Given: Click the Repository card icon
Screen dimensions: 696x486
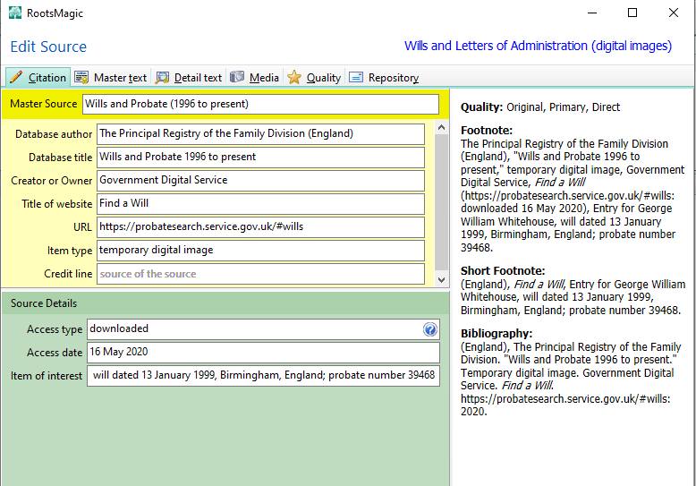Looking at the screenshot, I should point(356,77).
